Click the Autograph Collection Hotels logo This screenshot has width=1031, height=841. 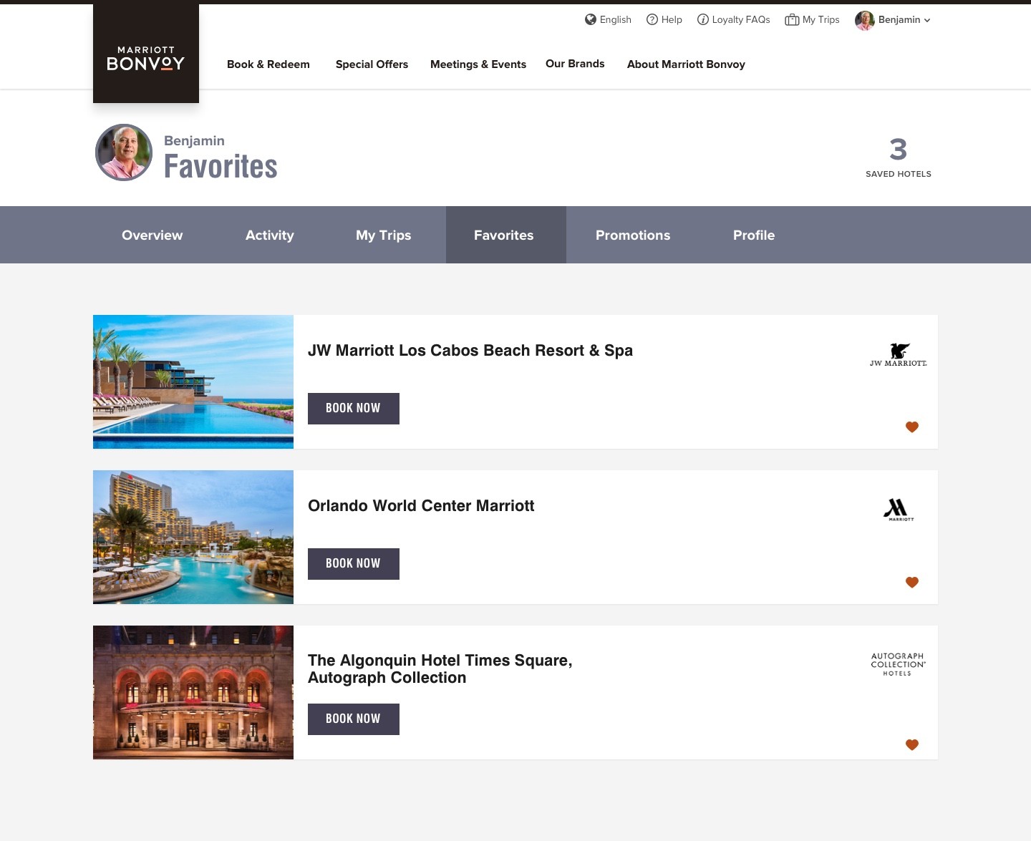[898, 664]
